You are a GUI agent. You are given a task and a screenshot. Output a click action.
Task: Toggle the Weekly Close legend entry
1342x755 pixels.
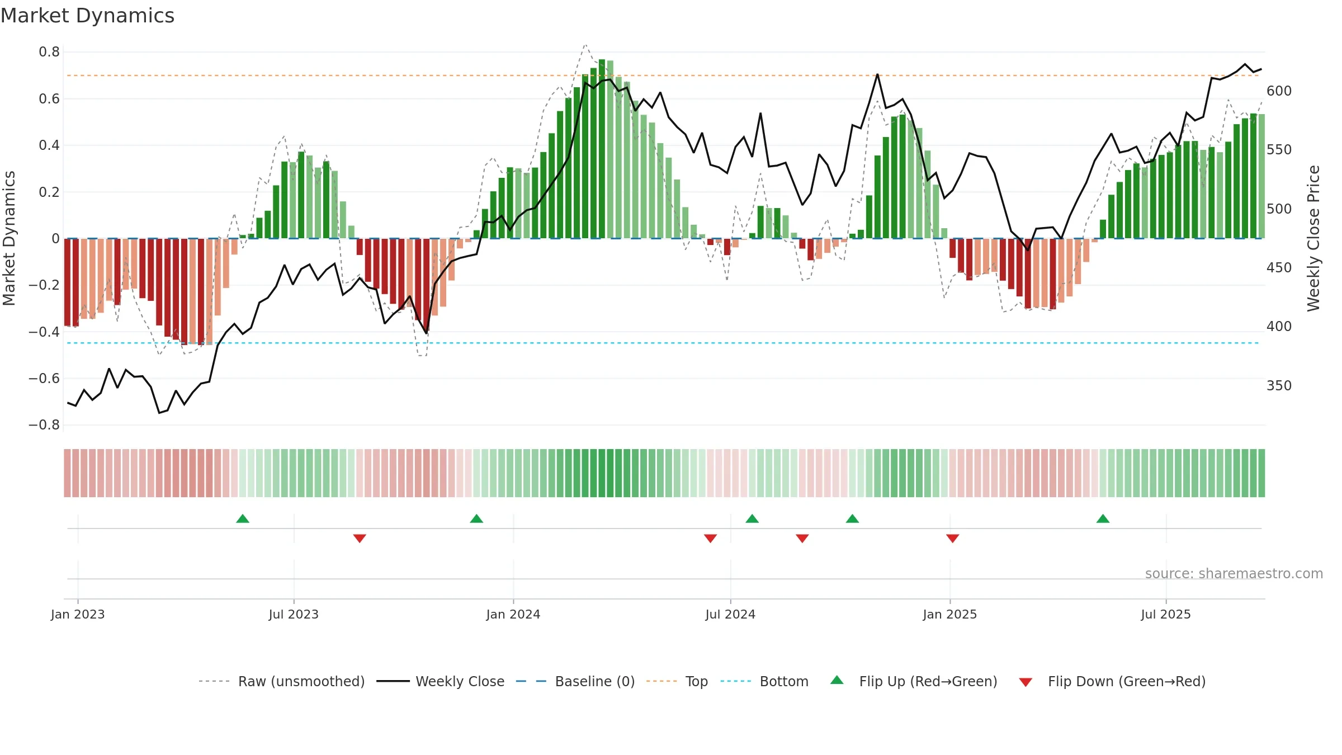[x=440, y=681]
